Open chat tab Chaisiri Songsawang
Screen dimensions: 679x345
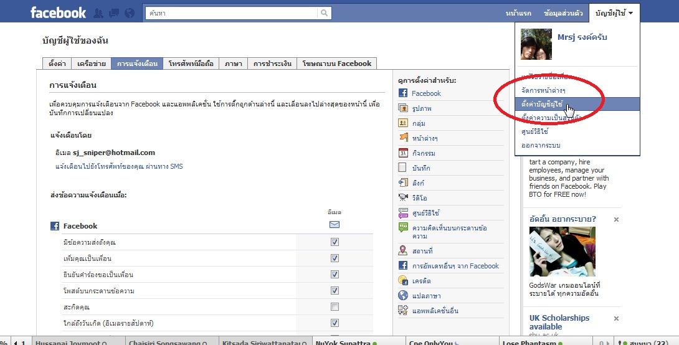[172, 341]
